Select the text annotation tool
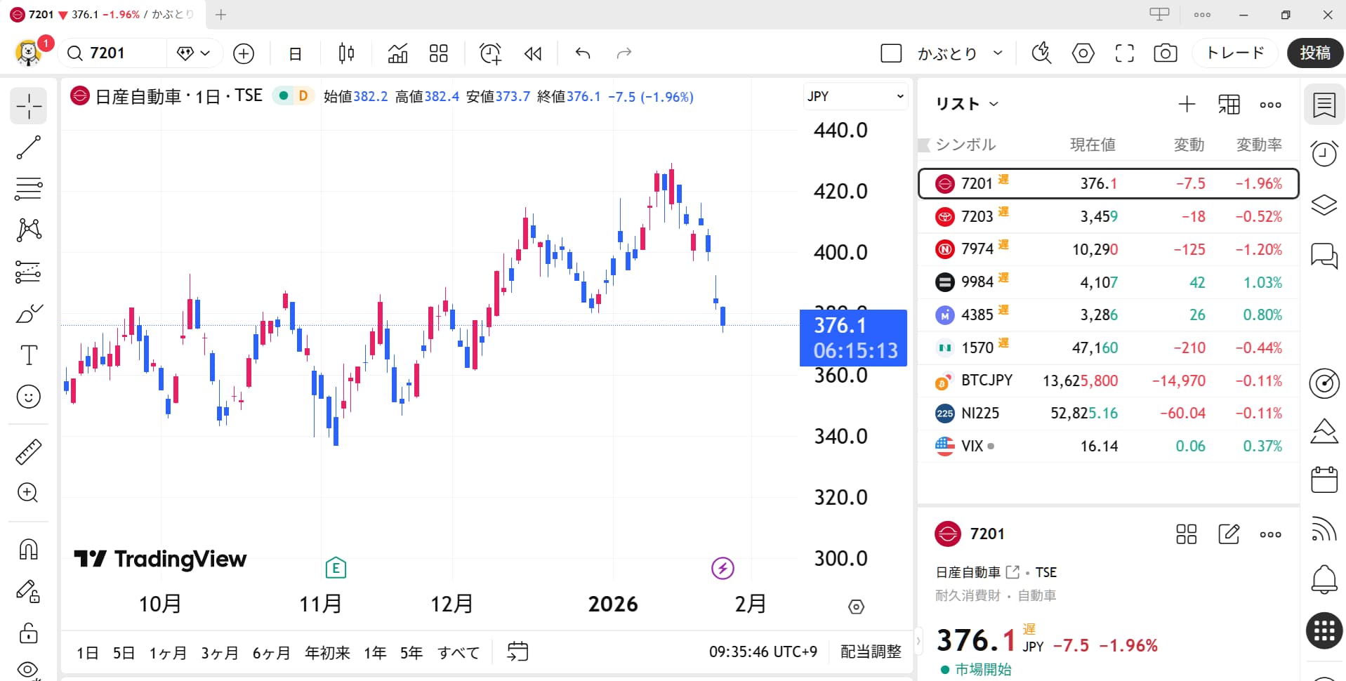The image size is (1346, 681). pyautogui.click(x=28, y=355)
